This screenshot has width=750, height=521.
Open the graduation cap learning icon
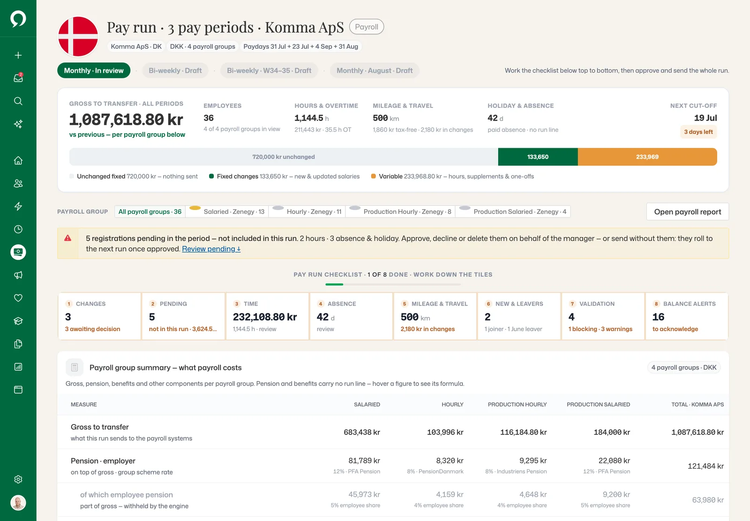click(18, 321)
